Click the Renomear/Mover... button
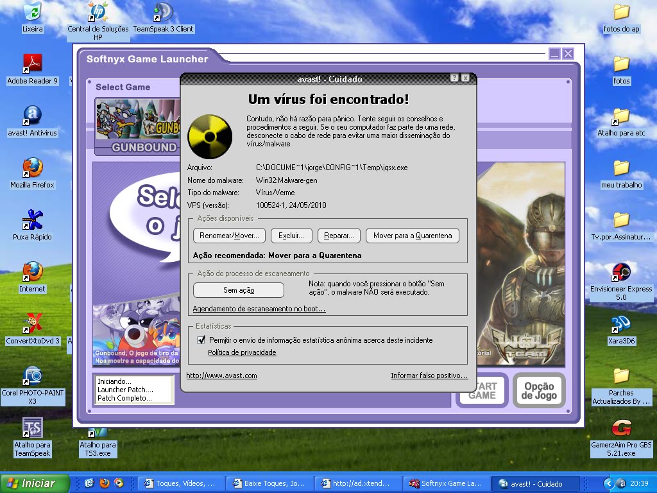657x493 pixels. pos(229,236)
